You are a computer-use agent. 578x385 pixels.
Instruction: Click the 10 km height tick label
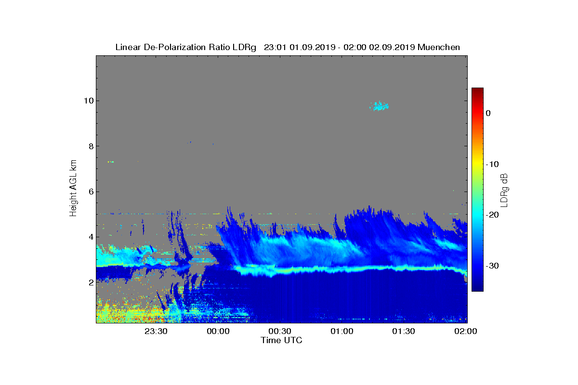[88, 101]
